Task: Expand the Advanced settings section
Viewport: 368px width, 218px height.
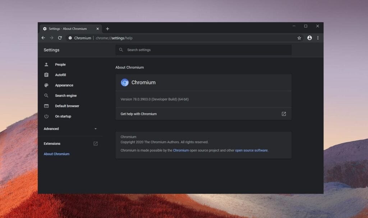Action: coord(70,129)
